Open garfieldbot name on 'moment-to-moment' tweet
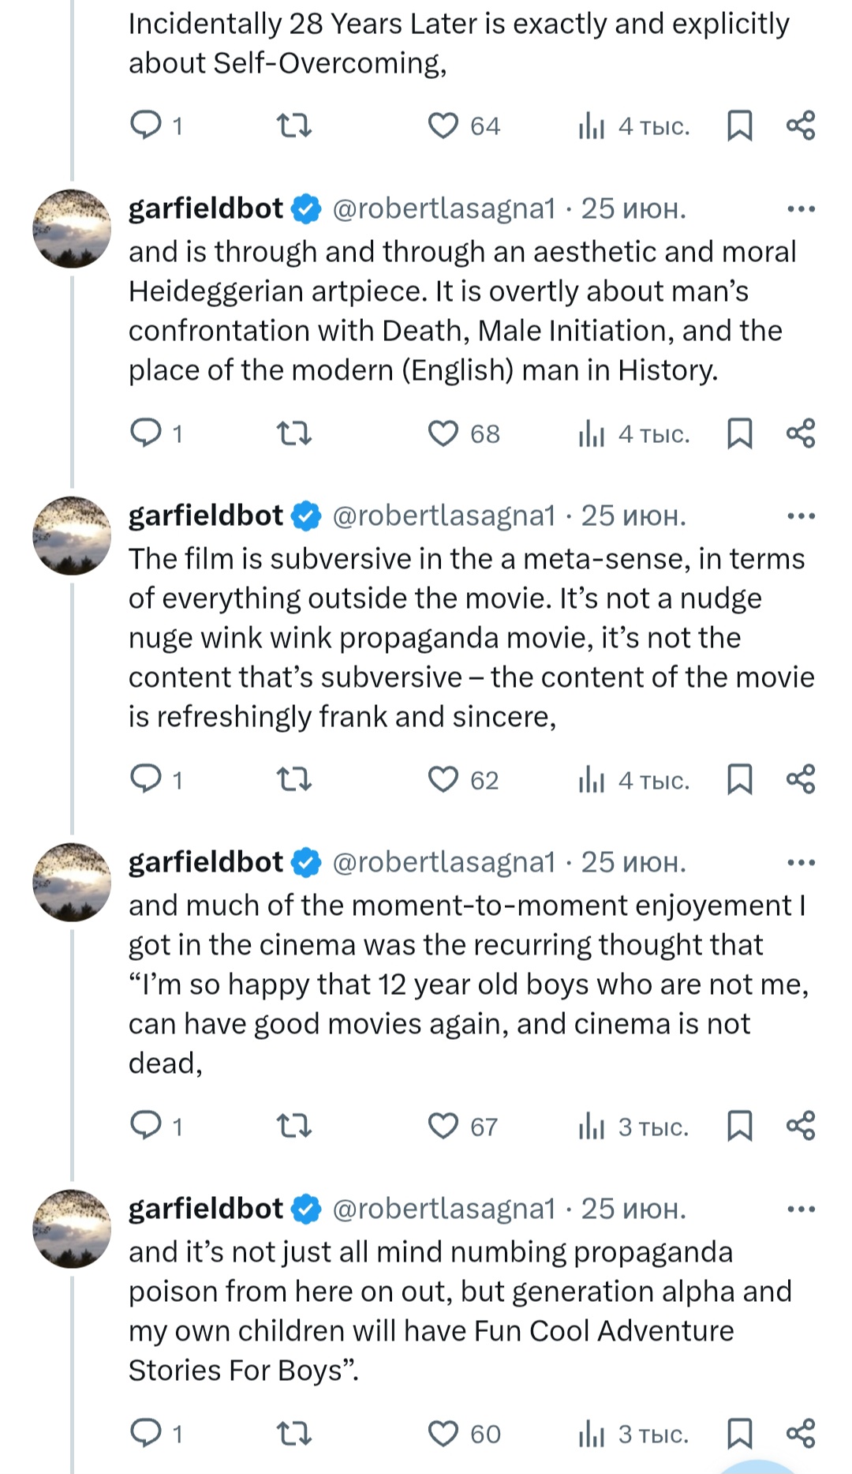The height and width of the screenshot is (1474, 852). point(206,862)
